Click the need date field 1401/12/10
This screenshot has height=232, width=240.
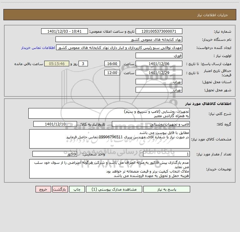coord(55,124)
